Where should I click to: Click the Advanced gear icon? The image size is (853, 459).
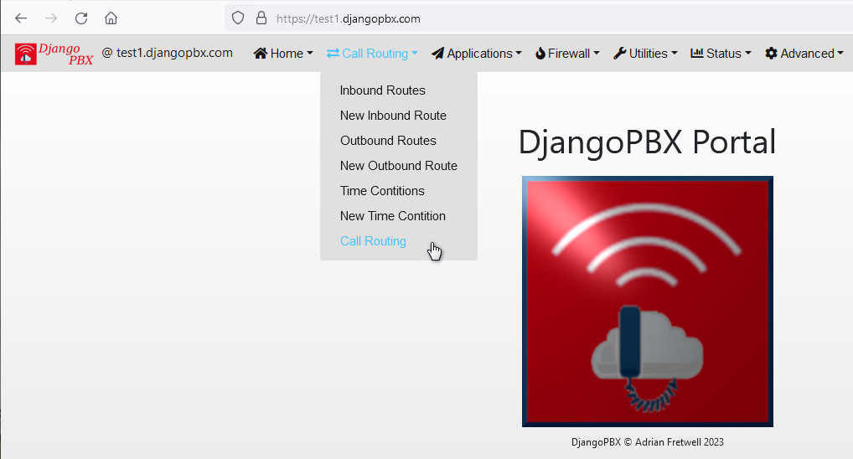(x=771, y=54)
